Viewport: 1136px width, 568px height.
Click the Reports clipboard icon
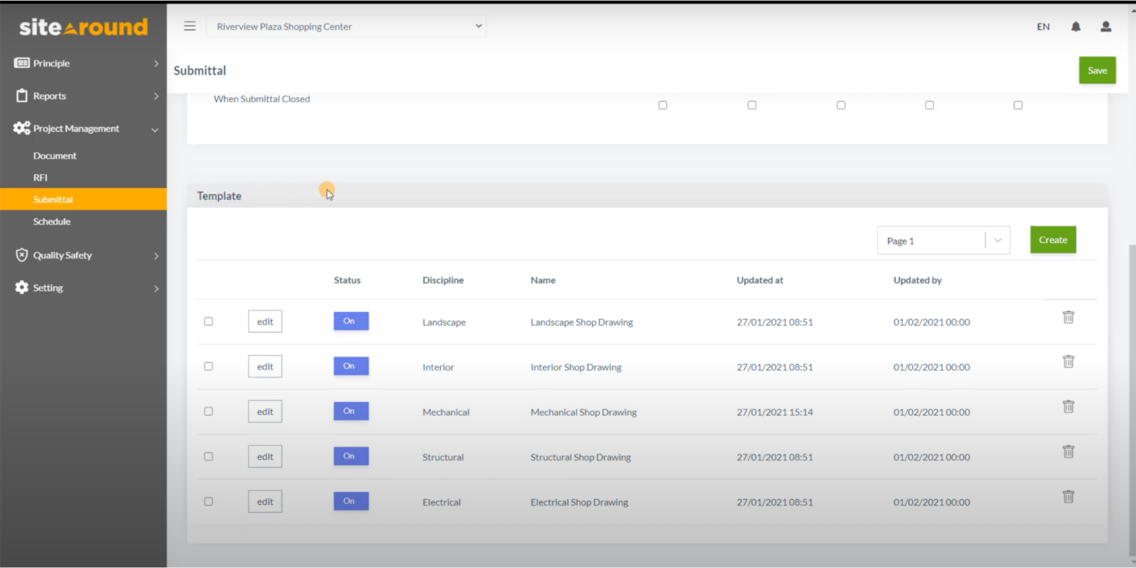(22, 96)
